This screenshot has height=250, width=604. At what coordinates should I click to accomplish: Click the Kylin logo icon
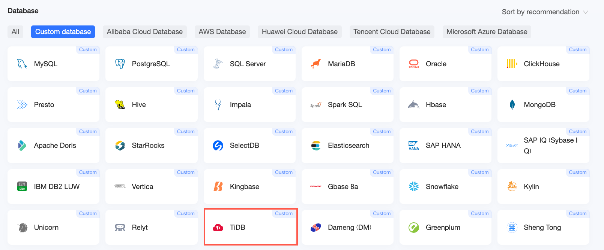(x=512, y=186)
